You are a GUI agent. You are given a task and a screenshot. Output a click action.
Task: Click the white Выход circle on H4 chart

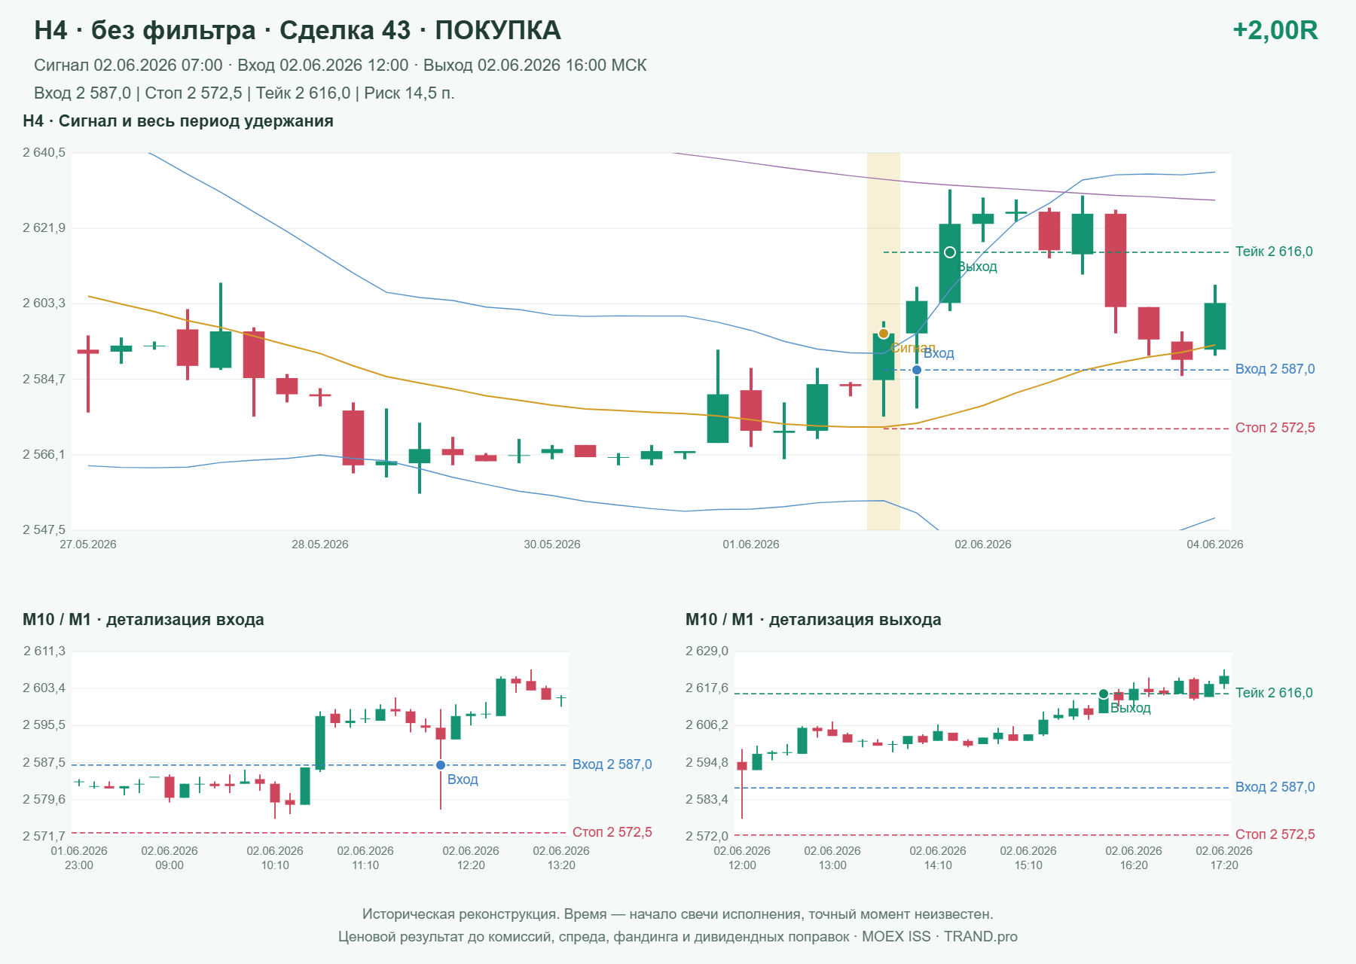pos(950,252)
